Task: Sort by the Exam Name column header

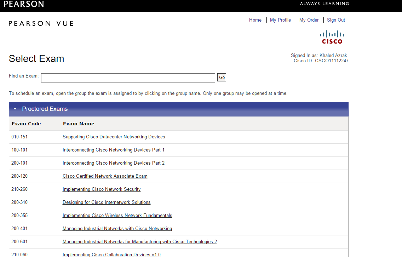Action: [79, 124]
